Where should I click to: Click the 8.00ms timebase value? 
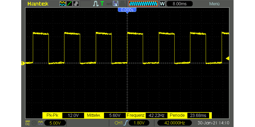tap(180, 4)
